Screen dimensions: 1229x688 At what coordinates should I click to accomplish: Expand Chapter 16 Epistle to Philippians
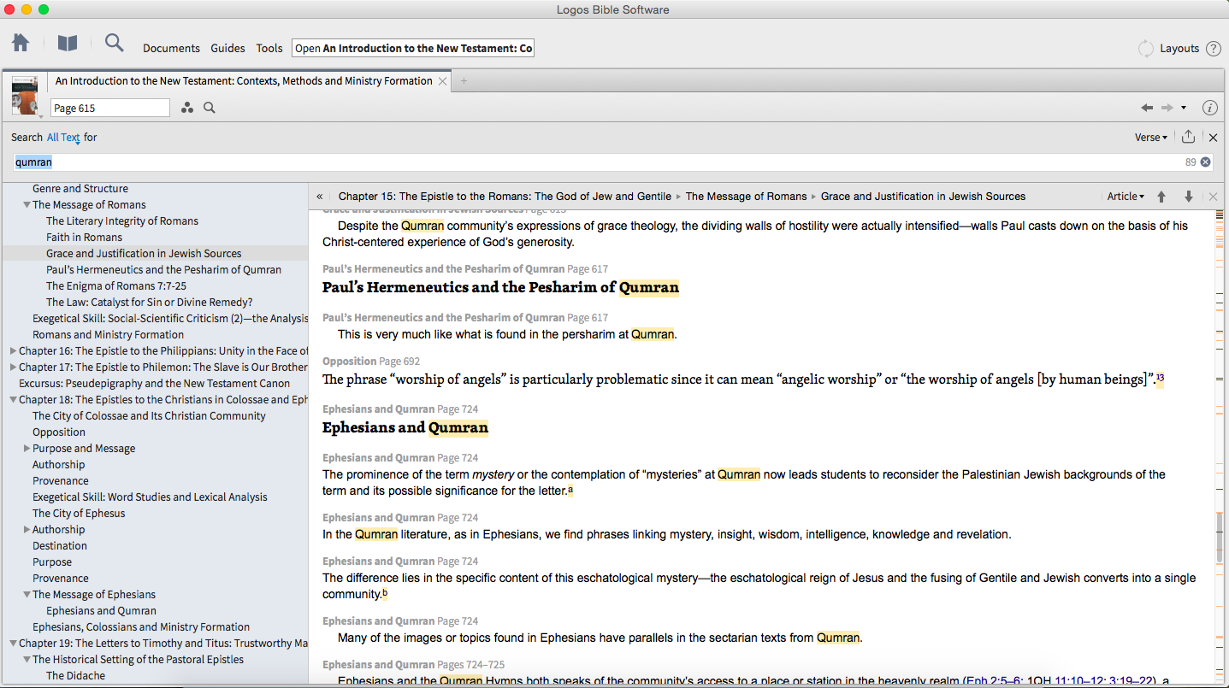click(13, 351)
